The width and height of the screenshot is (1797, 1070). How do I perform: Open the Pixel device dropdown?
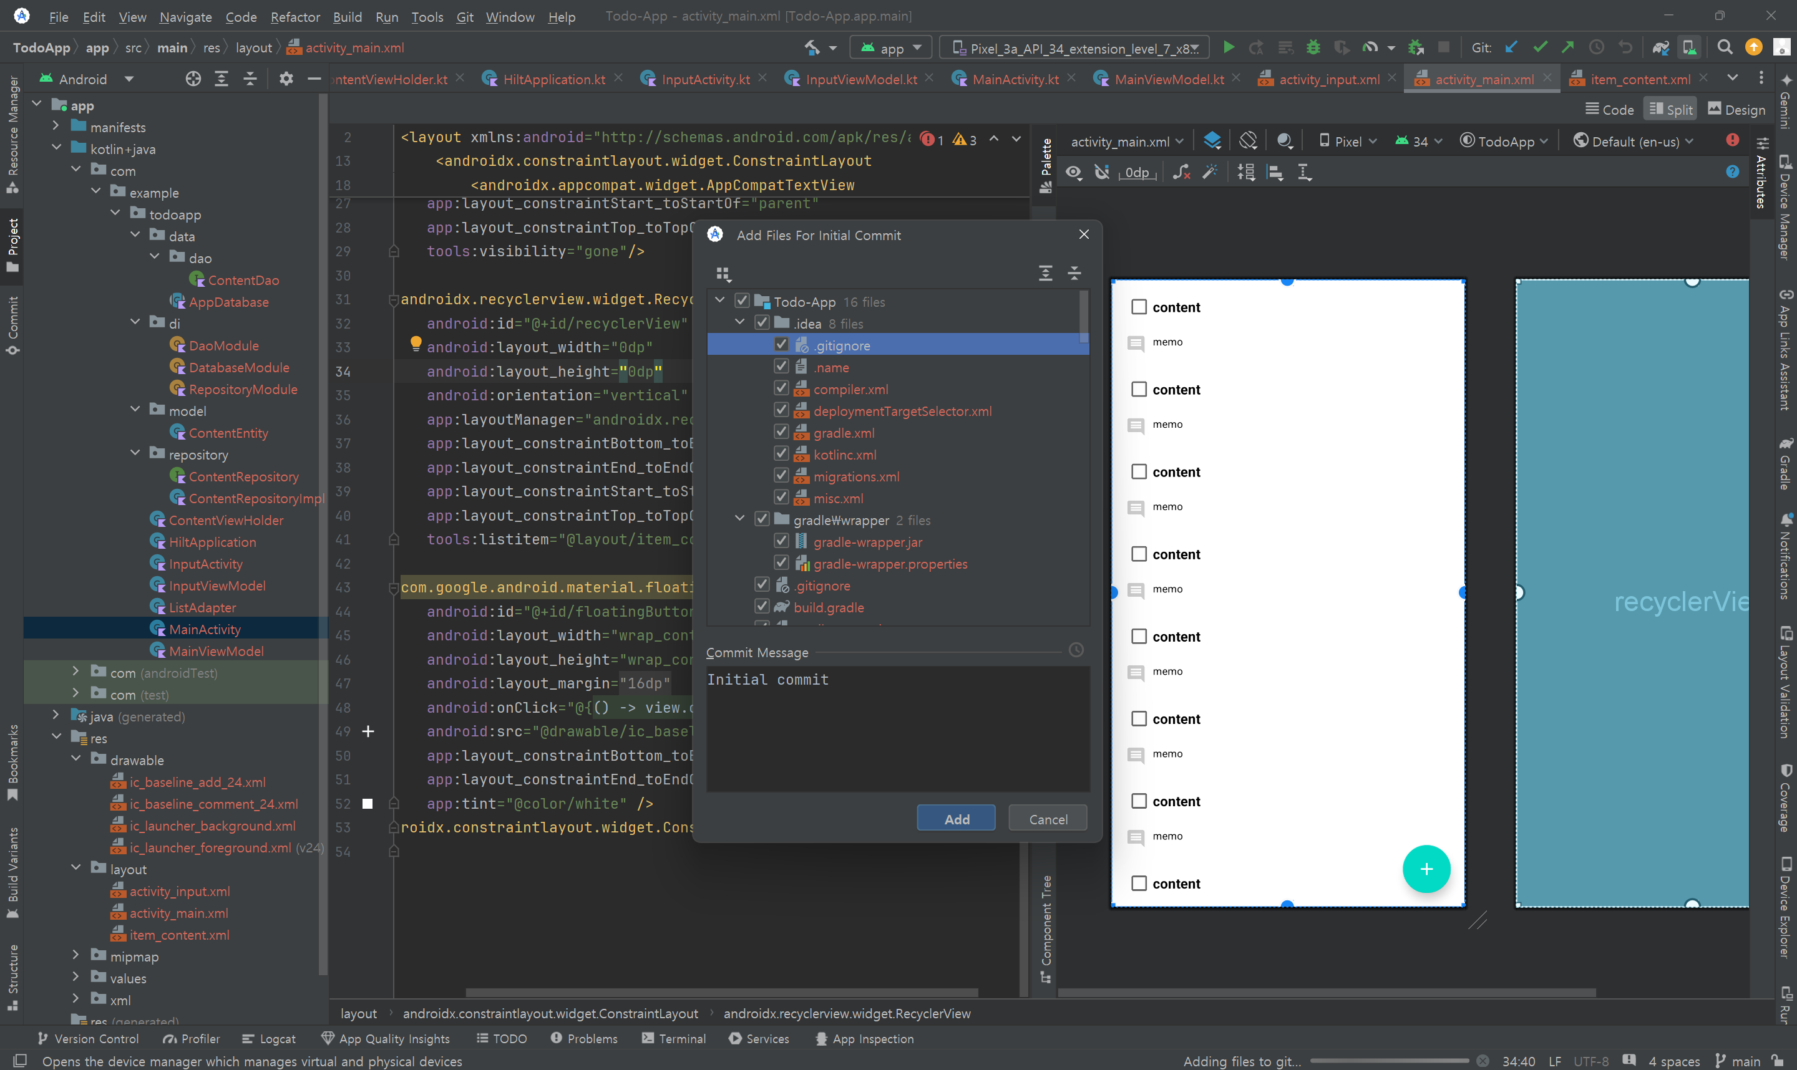point(1348,142)
